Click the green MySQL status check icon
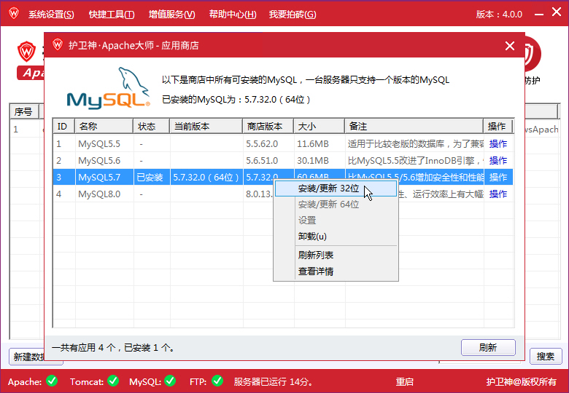Screen dimensions: 569x393 [170, 381]
